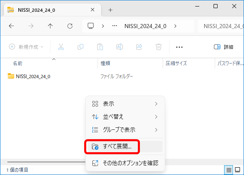
Task: Click the Rename icon in toolbar
Action: coord(120,47)
